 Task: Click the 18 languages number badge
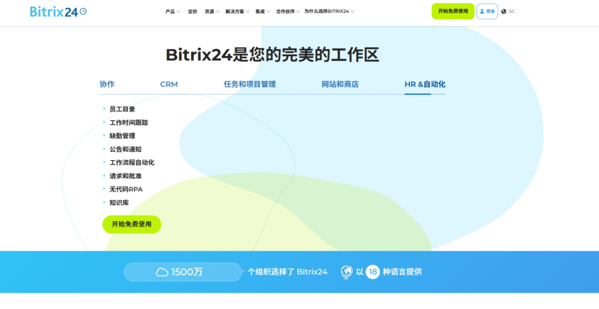pyautogui.click(x=373, y=272)
